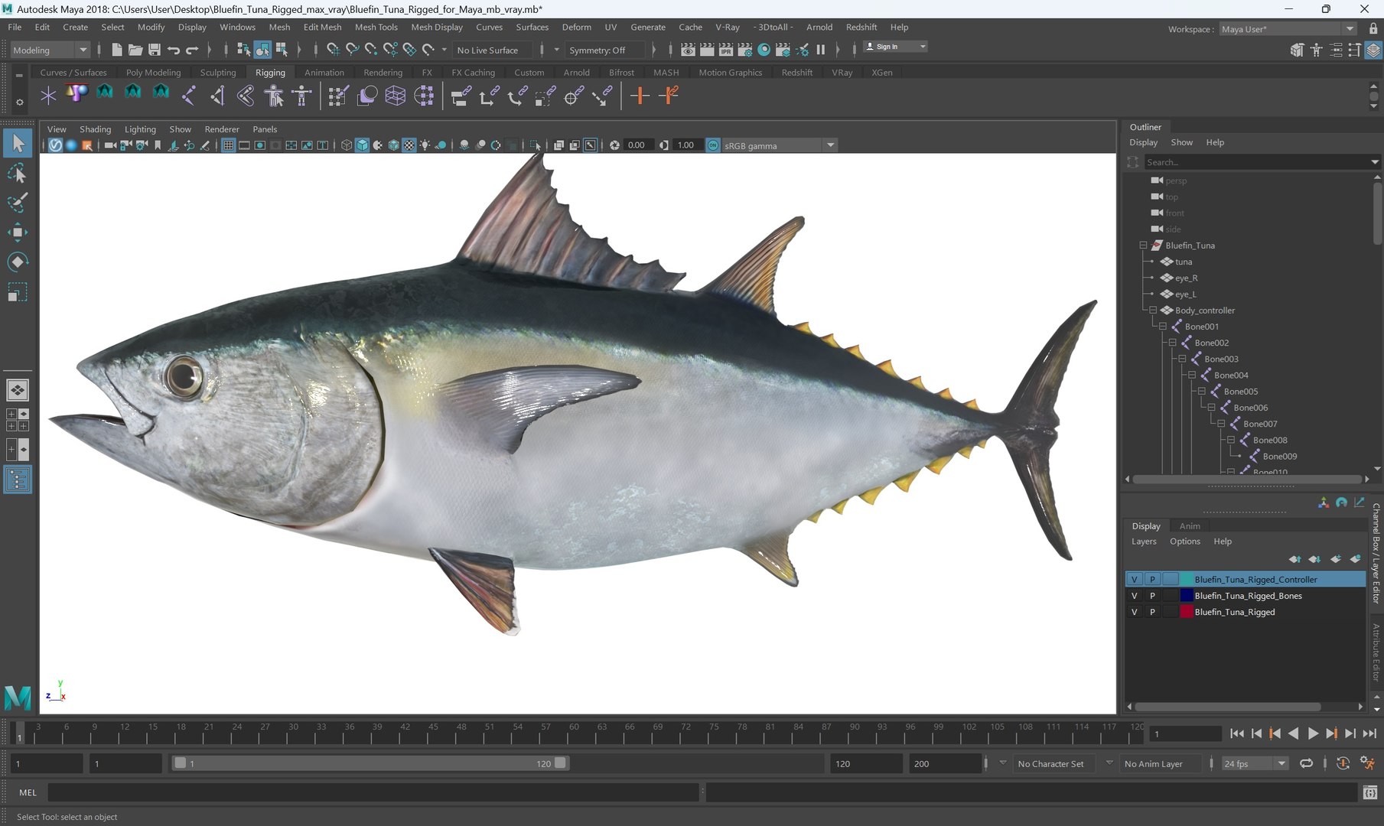
Task: Click the Create Locator shelf icon
Action: [48, 96]
